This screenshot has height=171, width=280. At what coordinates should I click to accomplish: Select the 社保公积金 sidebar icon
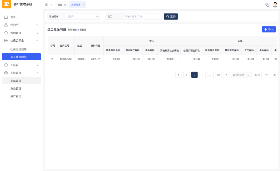(6, 41)
